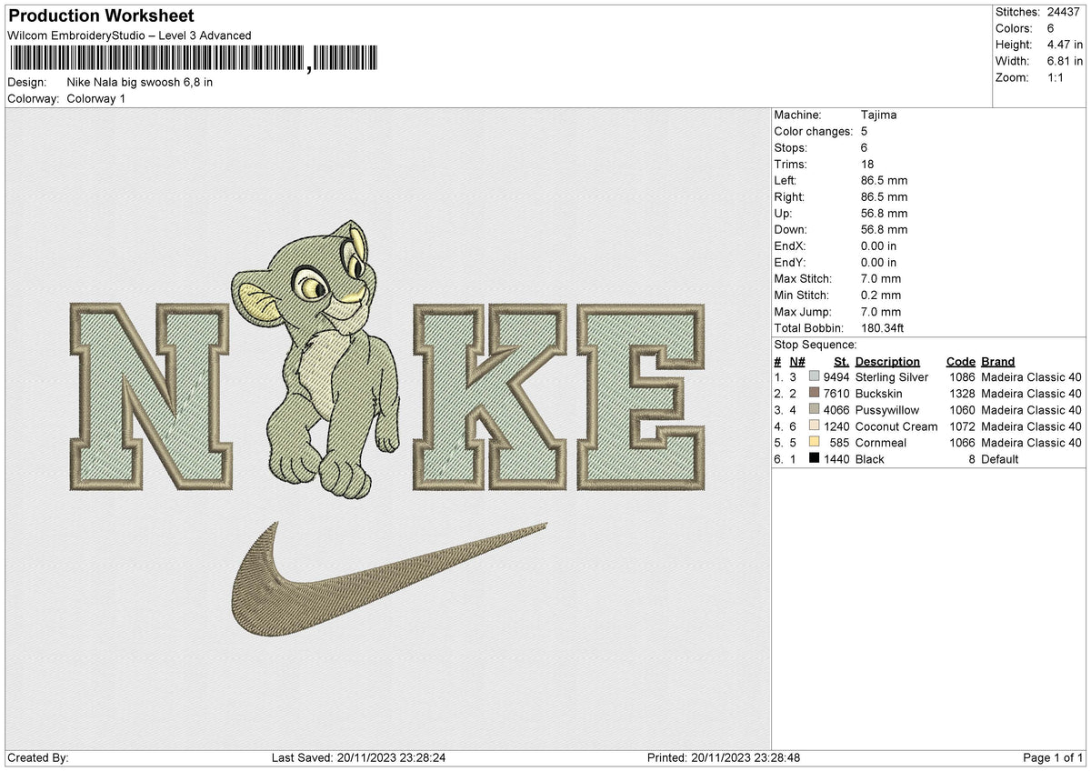
Task: Click the Buckskin color swatch
Action: (815, 394)
